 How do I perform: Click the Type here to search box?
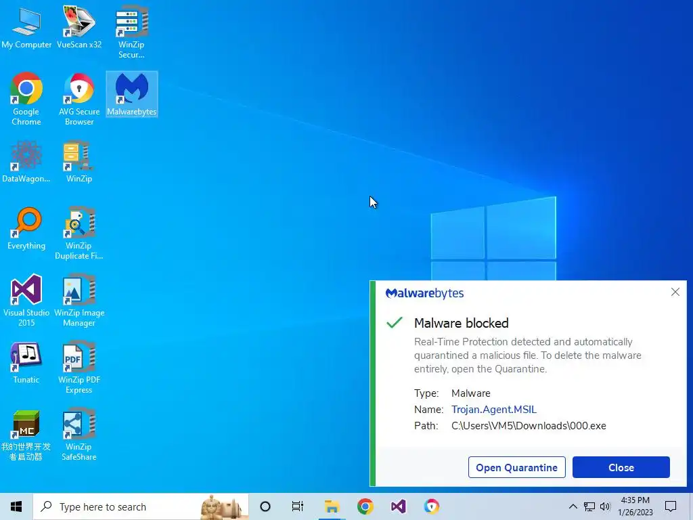(x=141, y=506)
